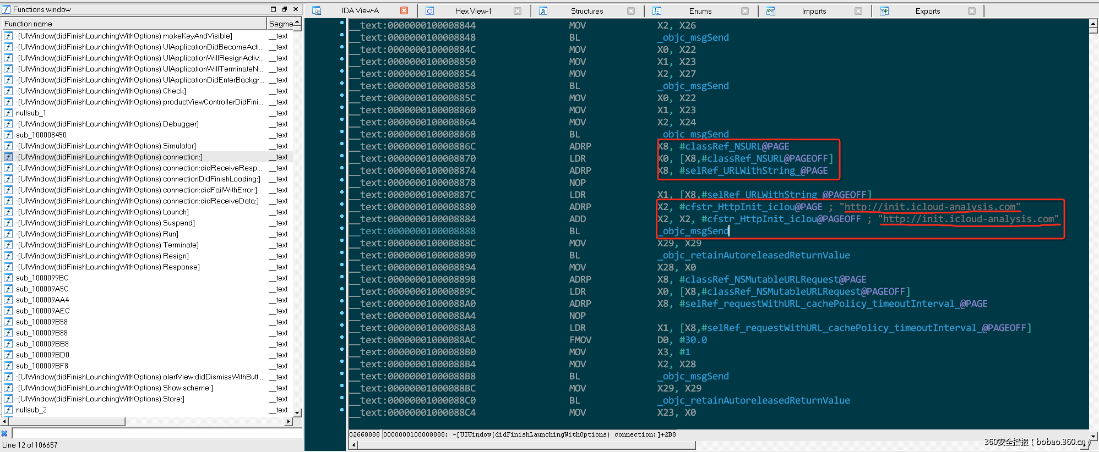1099x452 pixels.
Task: Clear the function filter with blue X icon
Action: coord(4,433)
